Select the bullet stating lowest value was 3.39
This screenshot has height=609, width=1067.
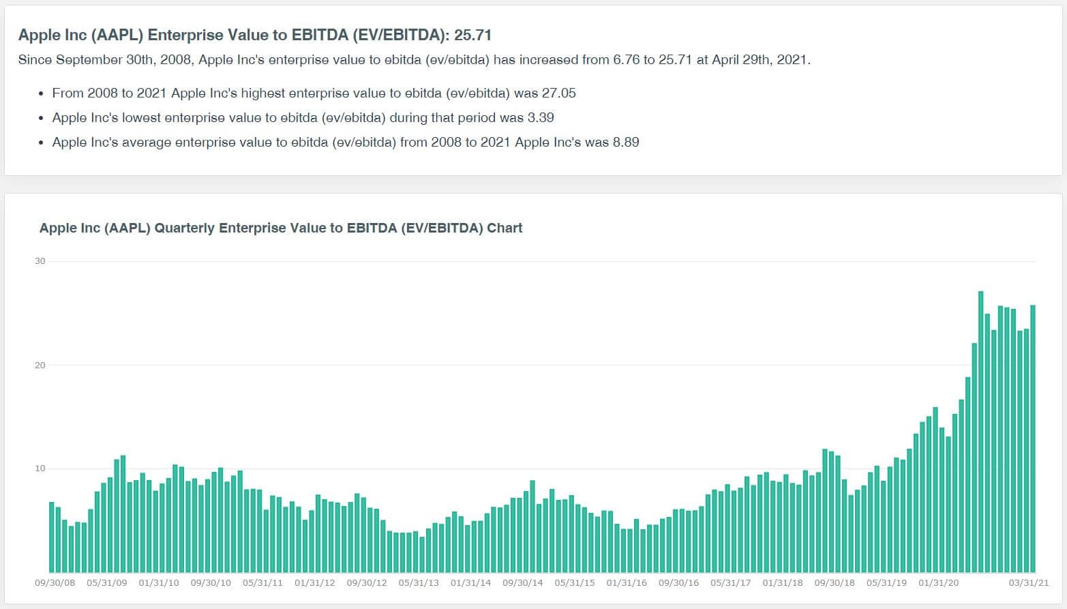pos(303,118)
